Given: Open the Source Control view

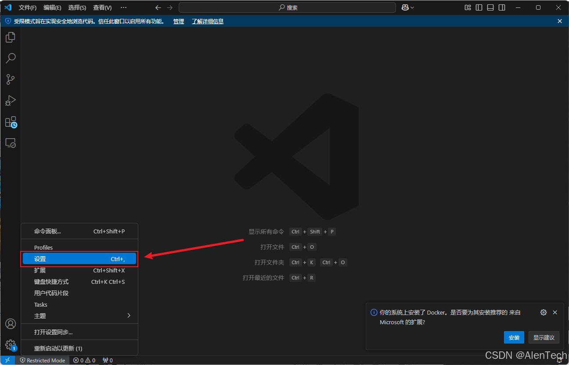Looking at the screenshot, I should coord(11,79).
